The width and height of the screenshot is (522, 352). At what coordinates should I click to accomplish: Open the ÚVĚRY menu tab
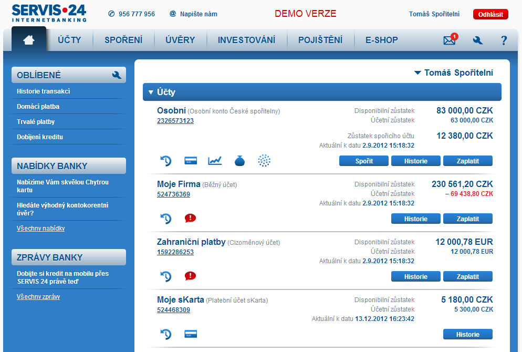[x=180, y=40]
